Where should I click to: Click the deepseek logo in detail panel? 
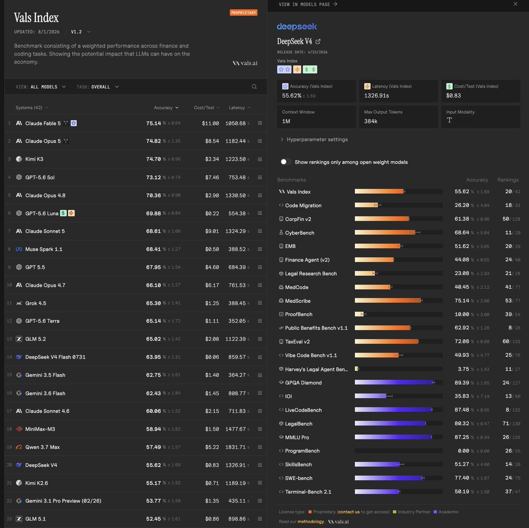pos(297,26)
